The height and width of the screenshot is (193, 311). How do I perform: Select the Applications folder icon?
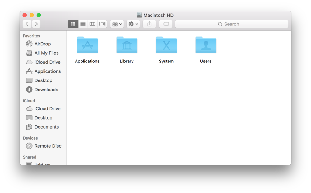[x=87, y=45]
